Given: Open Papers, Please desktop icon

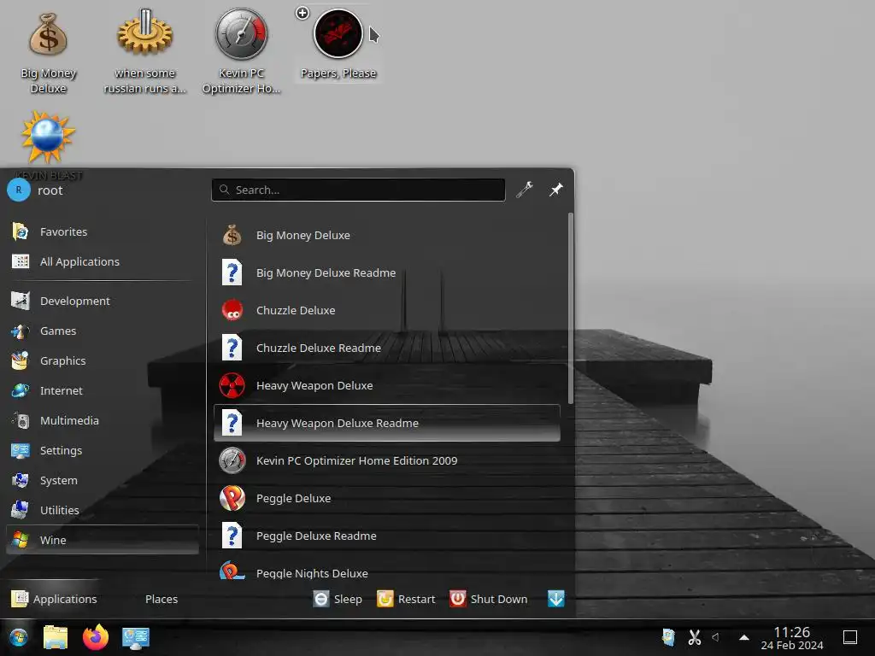Looking at the screenshot, I should tap(338, 46).
